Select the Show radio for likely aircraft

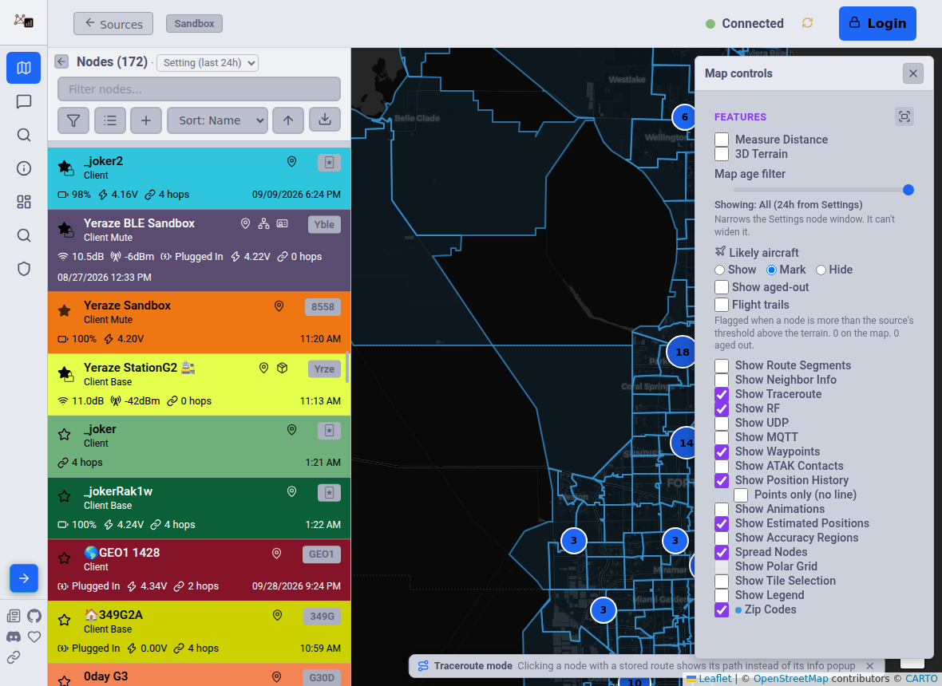(720, 270)
